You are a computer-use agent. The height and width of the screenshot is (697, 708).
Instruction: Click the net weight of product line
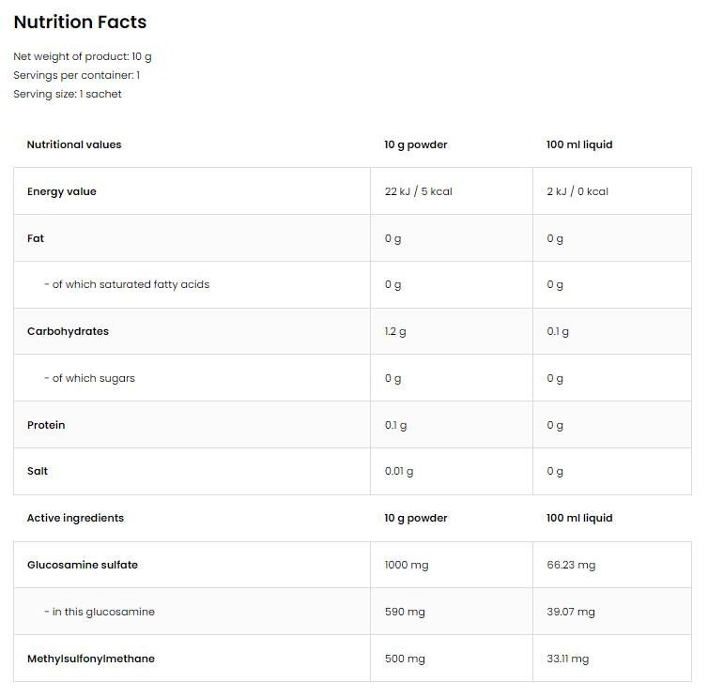(x=83, y=56)
